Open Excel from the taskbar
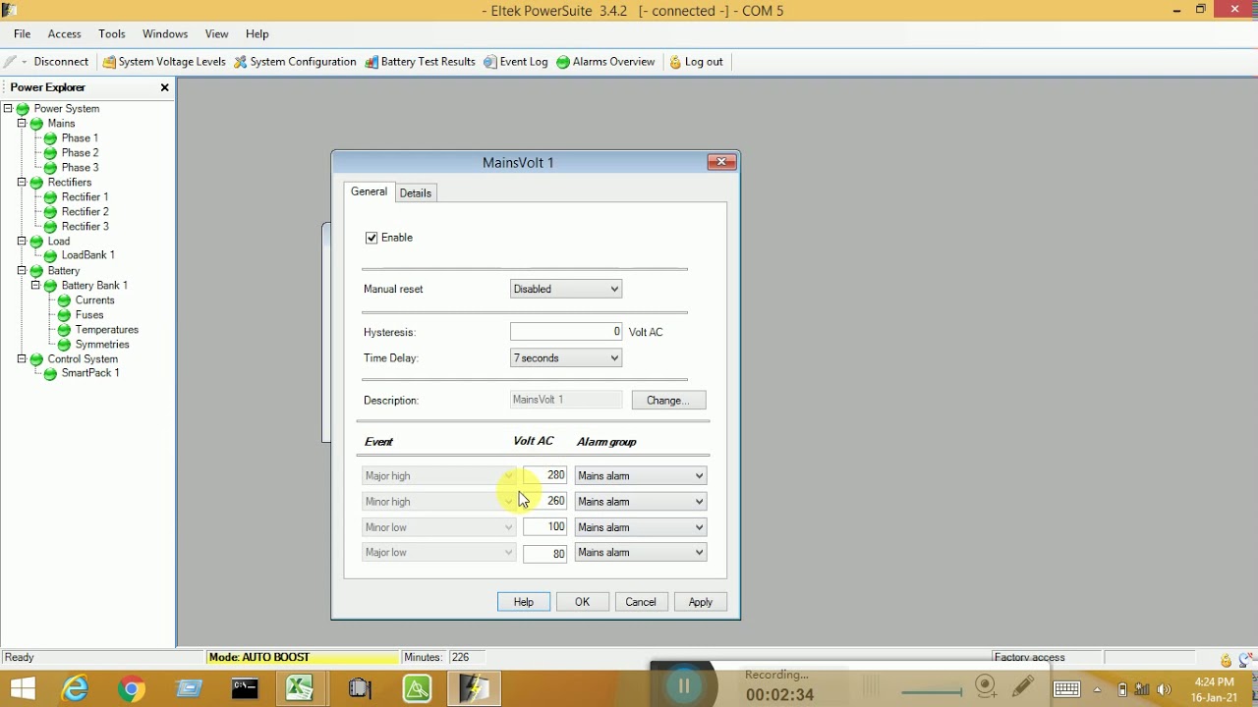1258x707 pixels. coord(300,688)
